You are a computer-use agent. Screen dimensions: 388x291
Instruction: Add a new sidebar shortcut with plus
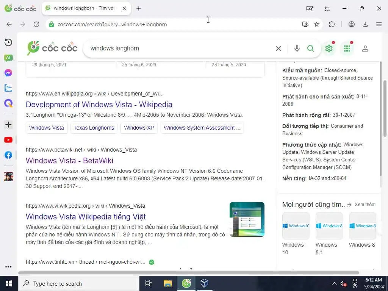click(8, 124)
